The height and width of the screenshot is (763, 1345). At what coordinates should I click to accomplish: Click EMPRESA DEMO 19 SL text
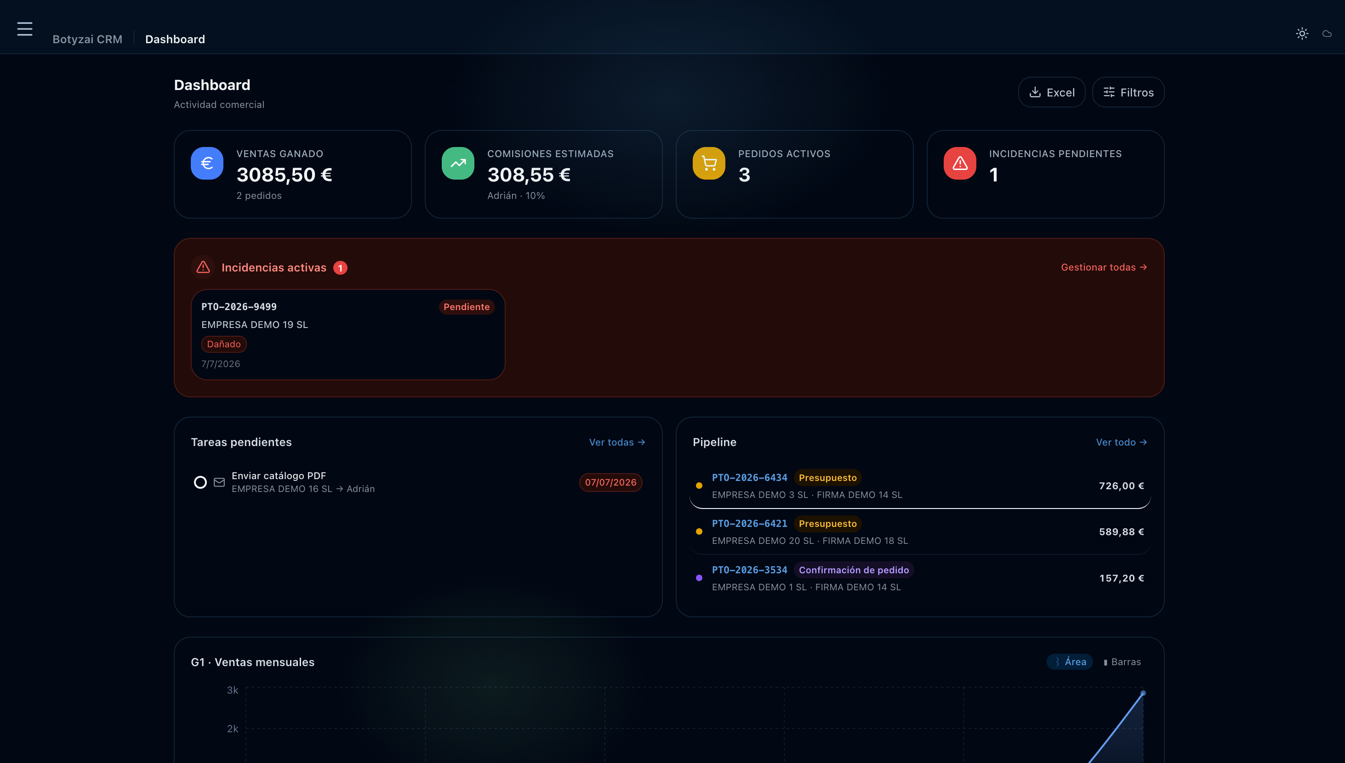[x=255, y=324]
